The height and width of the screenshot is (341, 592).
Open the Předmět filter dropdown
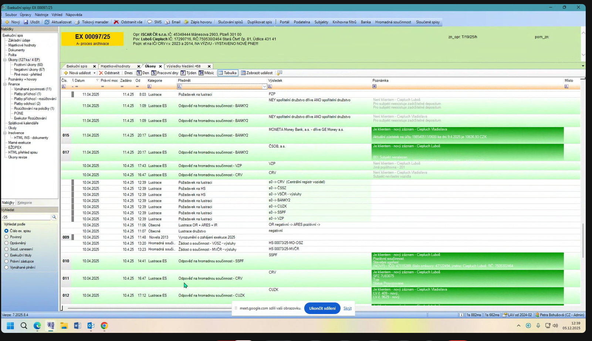click(x=264, y=86)
